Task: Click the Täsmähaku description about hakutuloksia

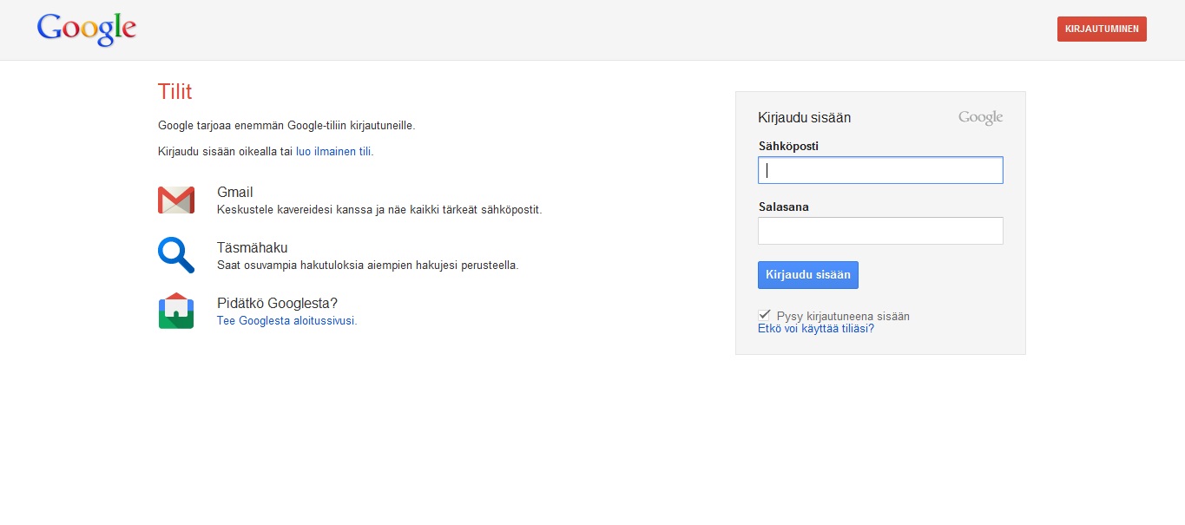Action: [x=367, y=266]
